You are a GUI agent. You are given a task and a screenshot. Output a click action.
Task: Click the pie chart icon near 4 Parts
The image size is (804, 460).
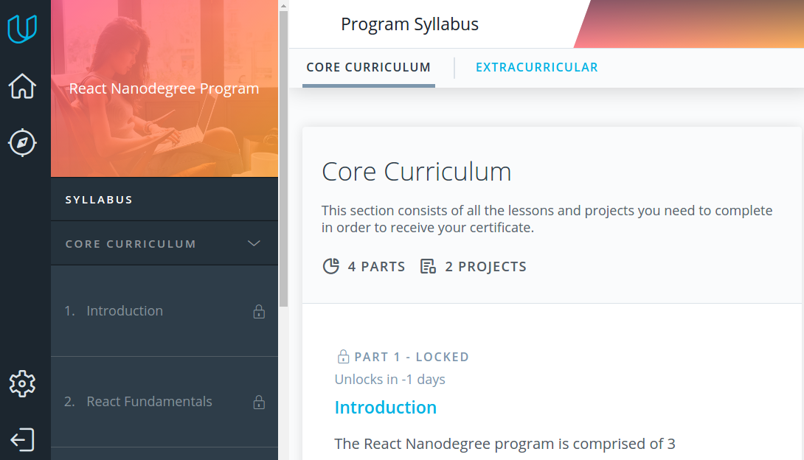[x=331, y=266]
